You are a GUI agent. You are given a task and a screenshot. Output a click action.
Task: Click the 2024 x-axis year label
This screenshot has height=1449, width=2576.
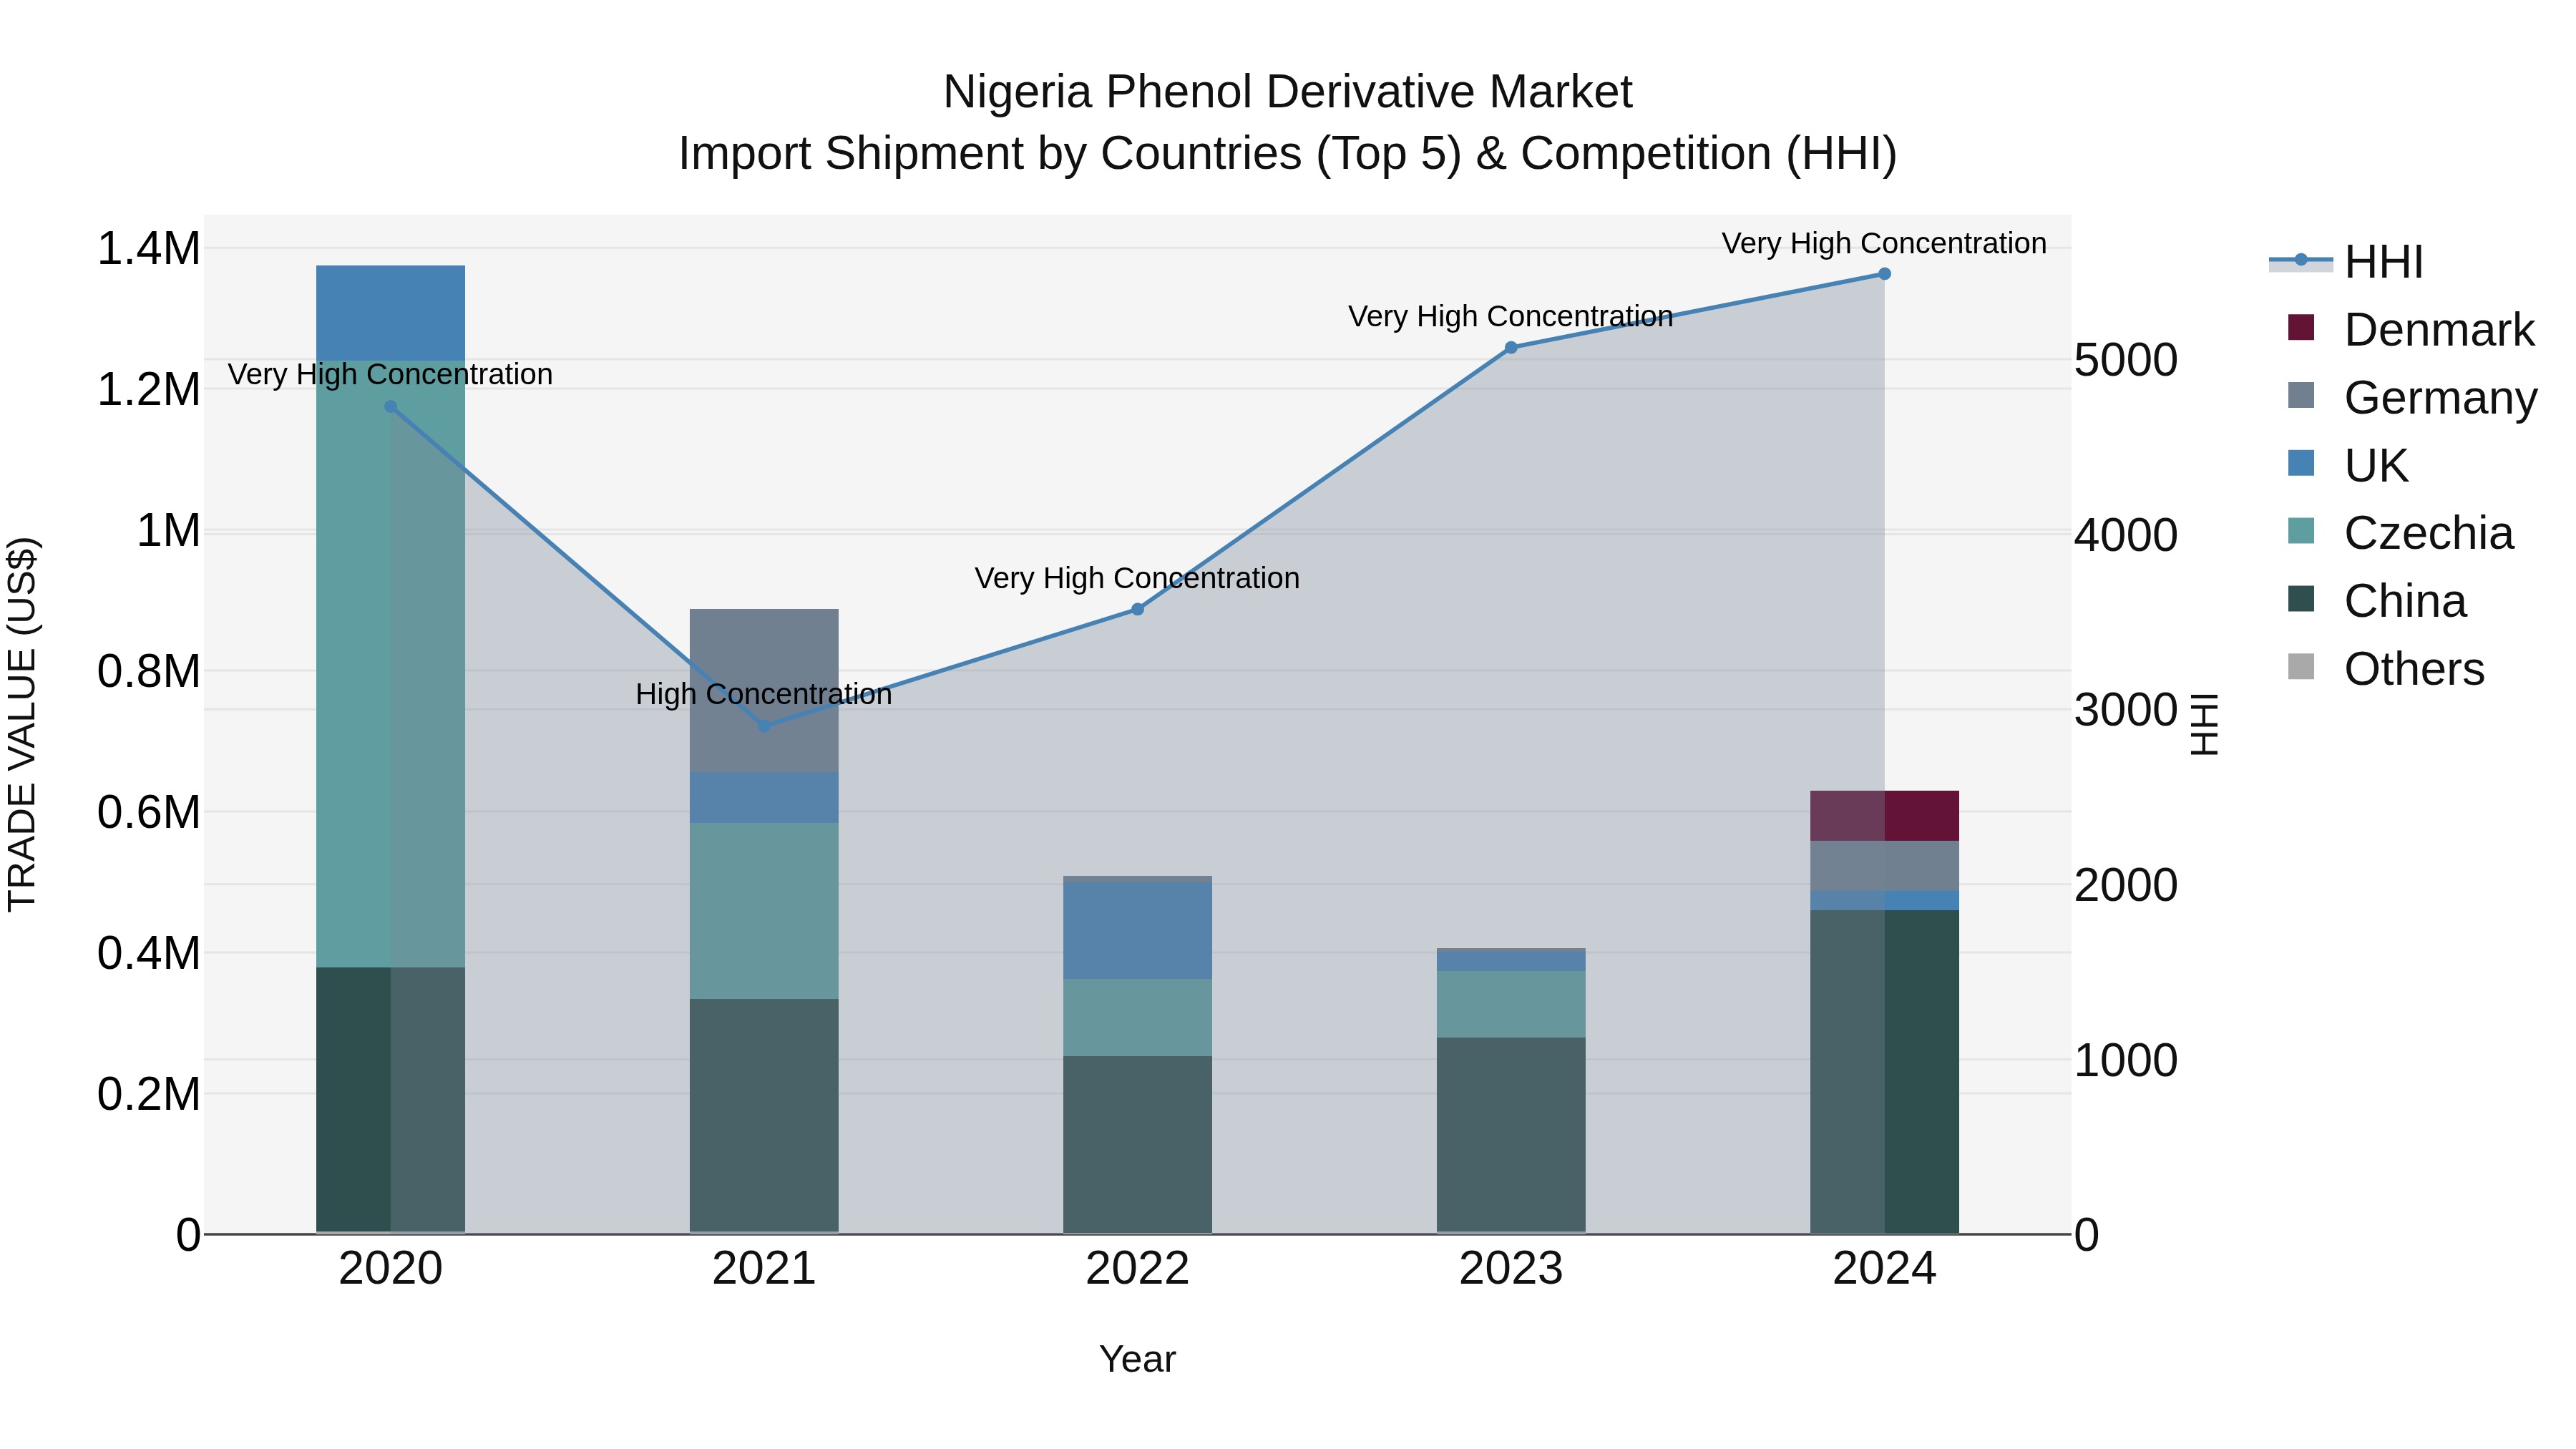tap(1884, 1268)
